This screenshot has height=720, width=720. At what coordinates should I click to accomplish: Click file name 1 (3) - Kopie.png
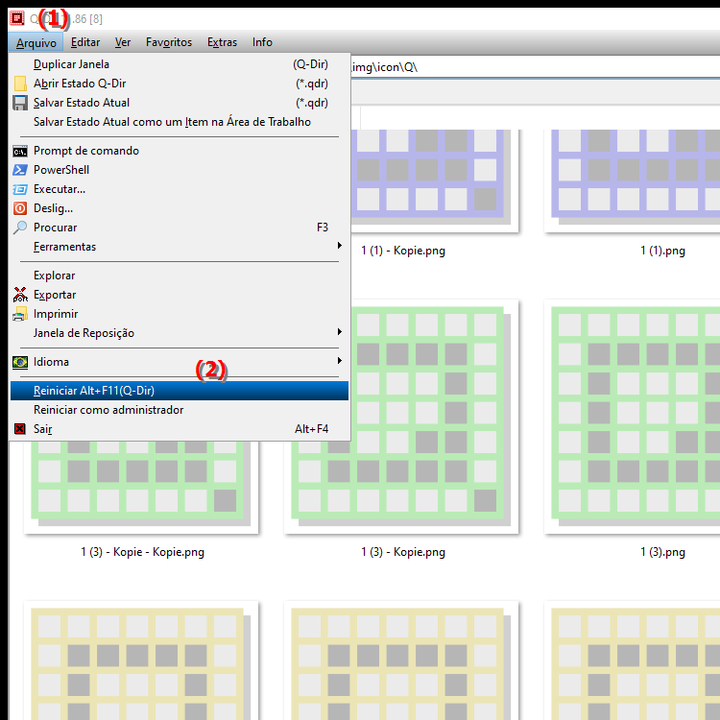pos(402,552)
